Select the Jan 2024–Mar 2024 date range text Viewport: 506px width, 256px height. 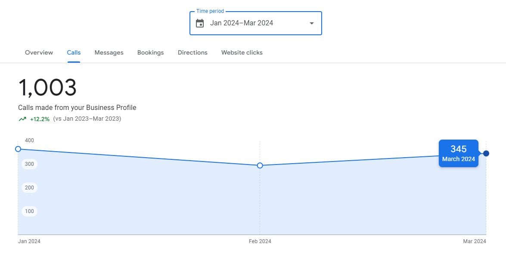242,23
